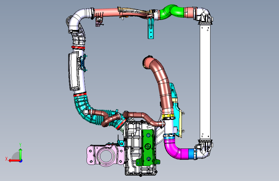The image size is (279, 181).
Task: Select the blue clip bracket on the left duct
Action: point(83,63)
